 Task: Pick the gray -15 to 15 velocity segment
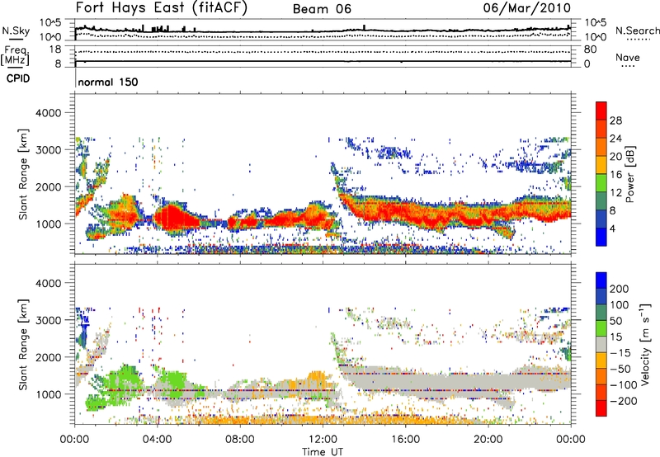click(601, 345)
